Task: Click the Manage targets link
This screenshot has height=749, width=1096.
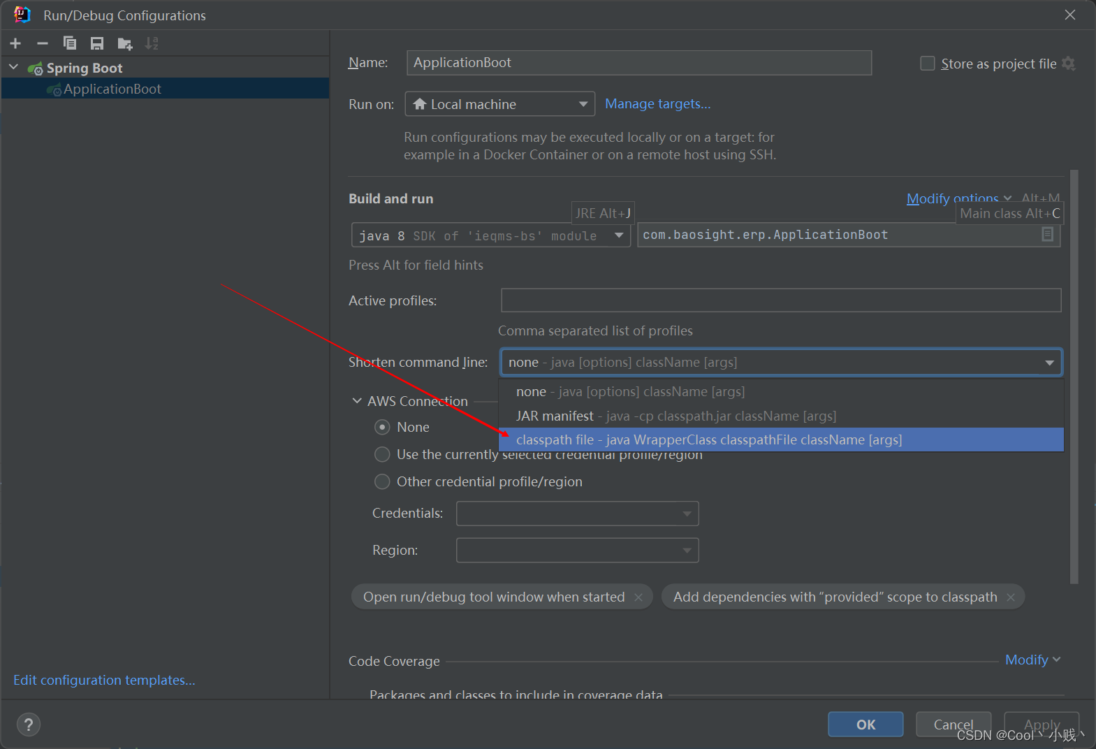Action: 657,103
